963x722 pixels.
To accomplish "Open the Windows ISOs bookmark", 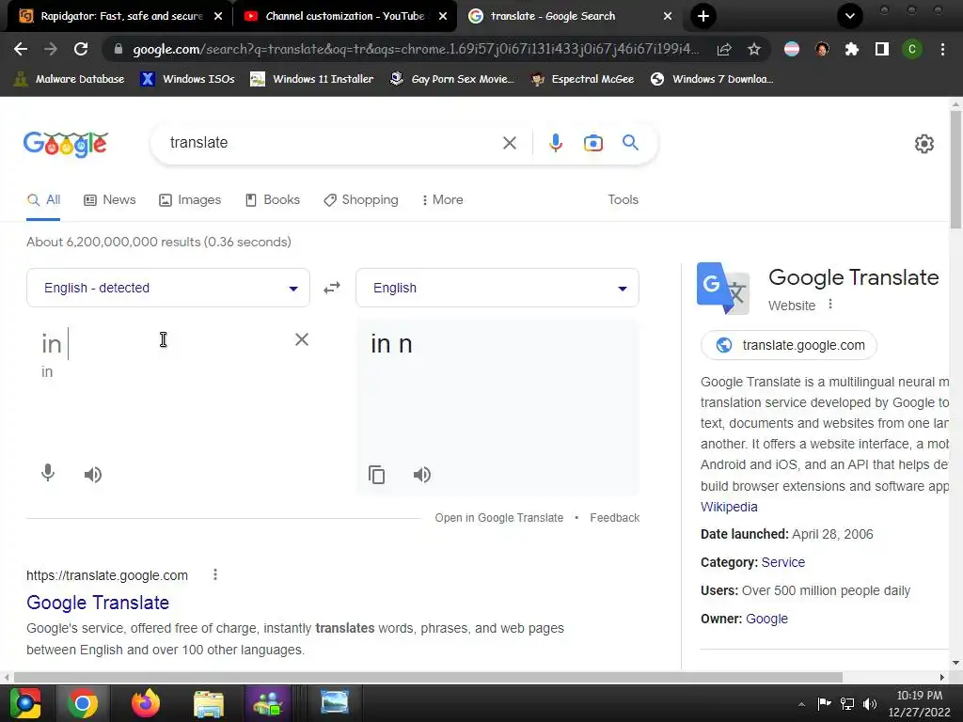I will 187,79.
